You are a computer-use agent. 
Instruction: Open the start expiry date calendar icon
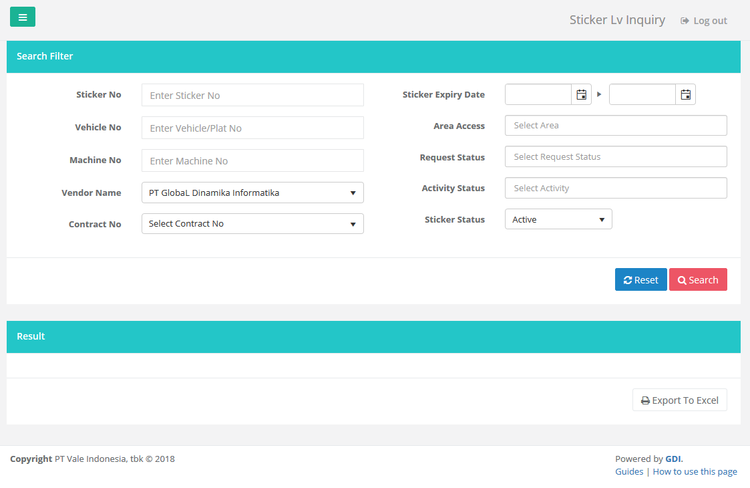(581, 95)
